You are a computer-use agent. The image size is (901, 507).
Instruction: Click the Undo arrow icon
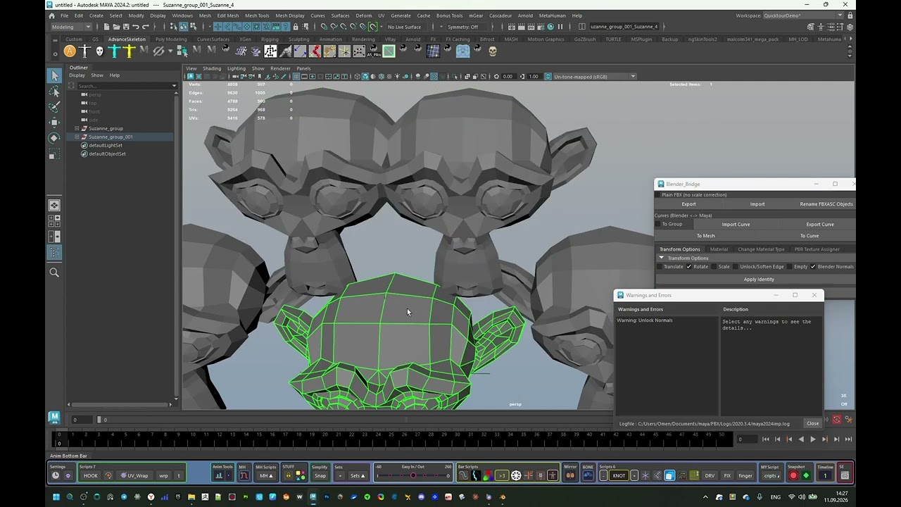click(x=136, y=27)
